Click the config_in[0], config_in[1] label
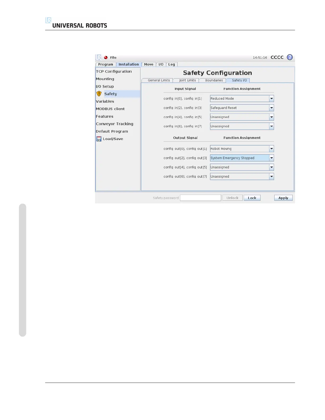Viewport: 325px width, 420px height. 183,99
